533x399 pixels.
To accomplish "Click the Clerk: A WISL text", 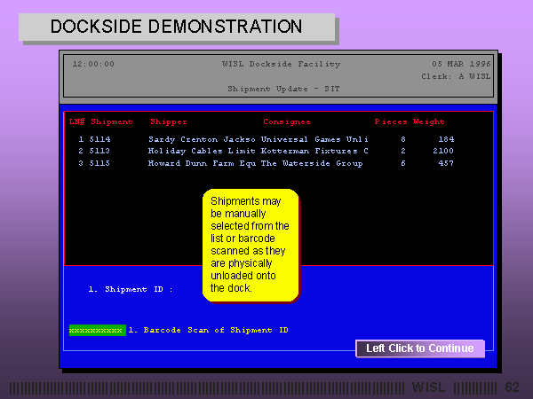I will [457, 76].
